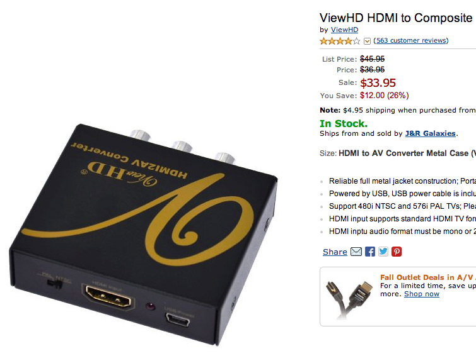Viewport: 476px width, 356px height.
Task: Click the ViewHD HDMI to Composite product title
Action: (x=396, y=18)
